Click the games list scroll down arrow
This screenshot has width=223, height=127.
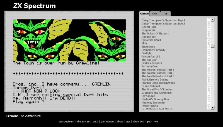point(213,108)
